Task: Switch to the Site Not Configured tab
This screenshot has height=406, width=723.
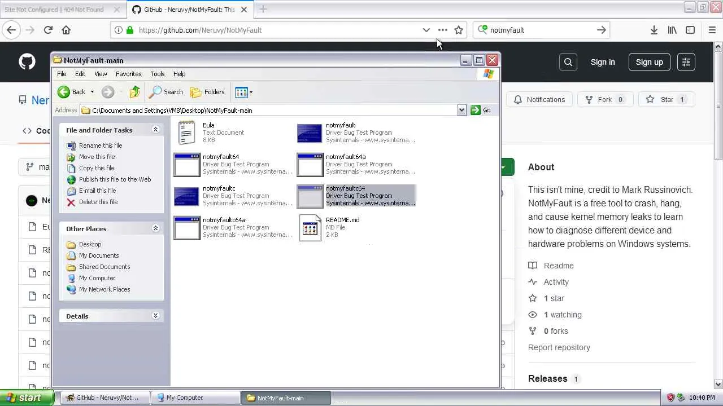Action: point(62,10)
